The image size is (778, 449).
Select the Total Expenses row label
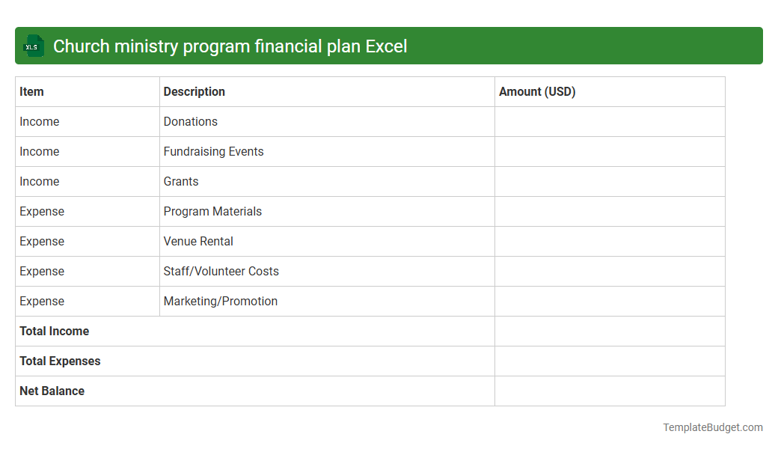pos(60,361)
